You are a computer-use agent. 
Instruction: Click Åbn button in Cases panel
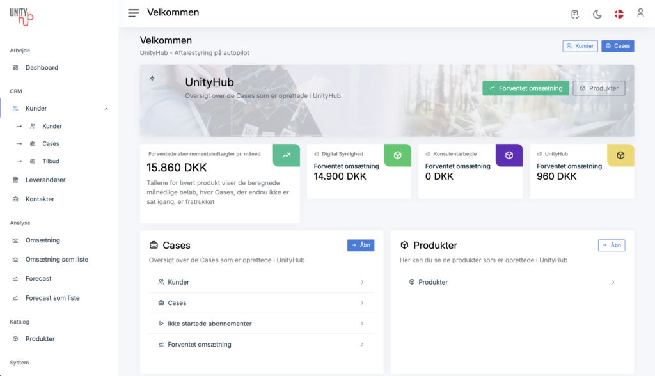coord(360,245)
